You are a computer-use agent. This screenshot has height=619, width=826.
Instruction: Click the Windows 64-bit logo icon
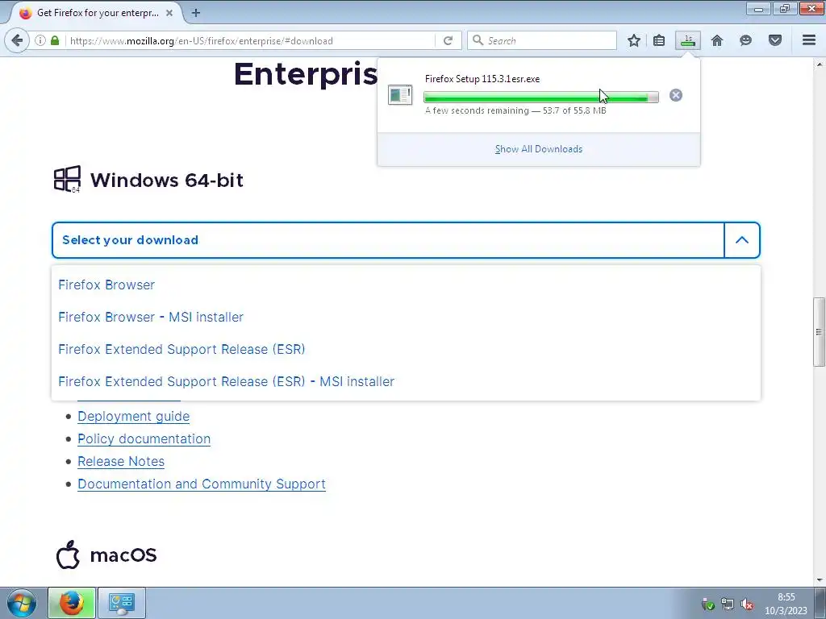[x=68, y=180]
